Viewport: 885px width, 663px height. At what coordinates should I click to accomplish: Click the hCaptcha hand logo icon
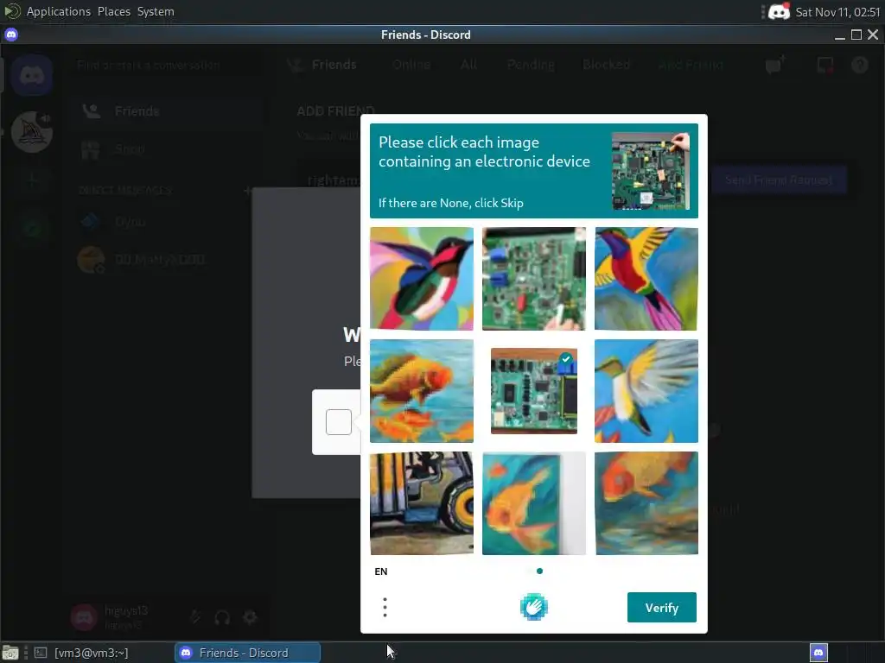[x=534, y=607]
